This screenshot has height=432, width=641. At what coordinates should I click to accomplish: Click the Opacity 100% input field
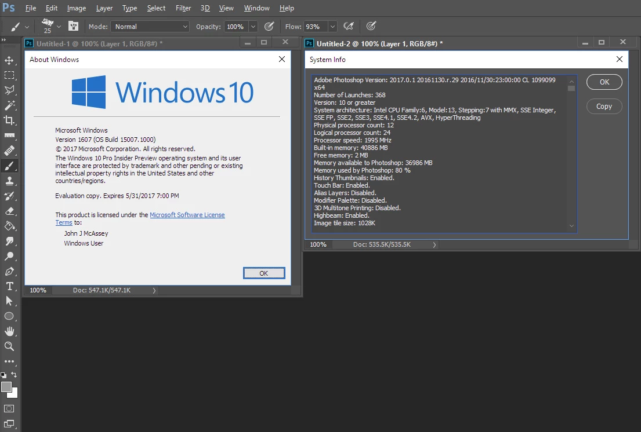click(x=236, y=27)
